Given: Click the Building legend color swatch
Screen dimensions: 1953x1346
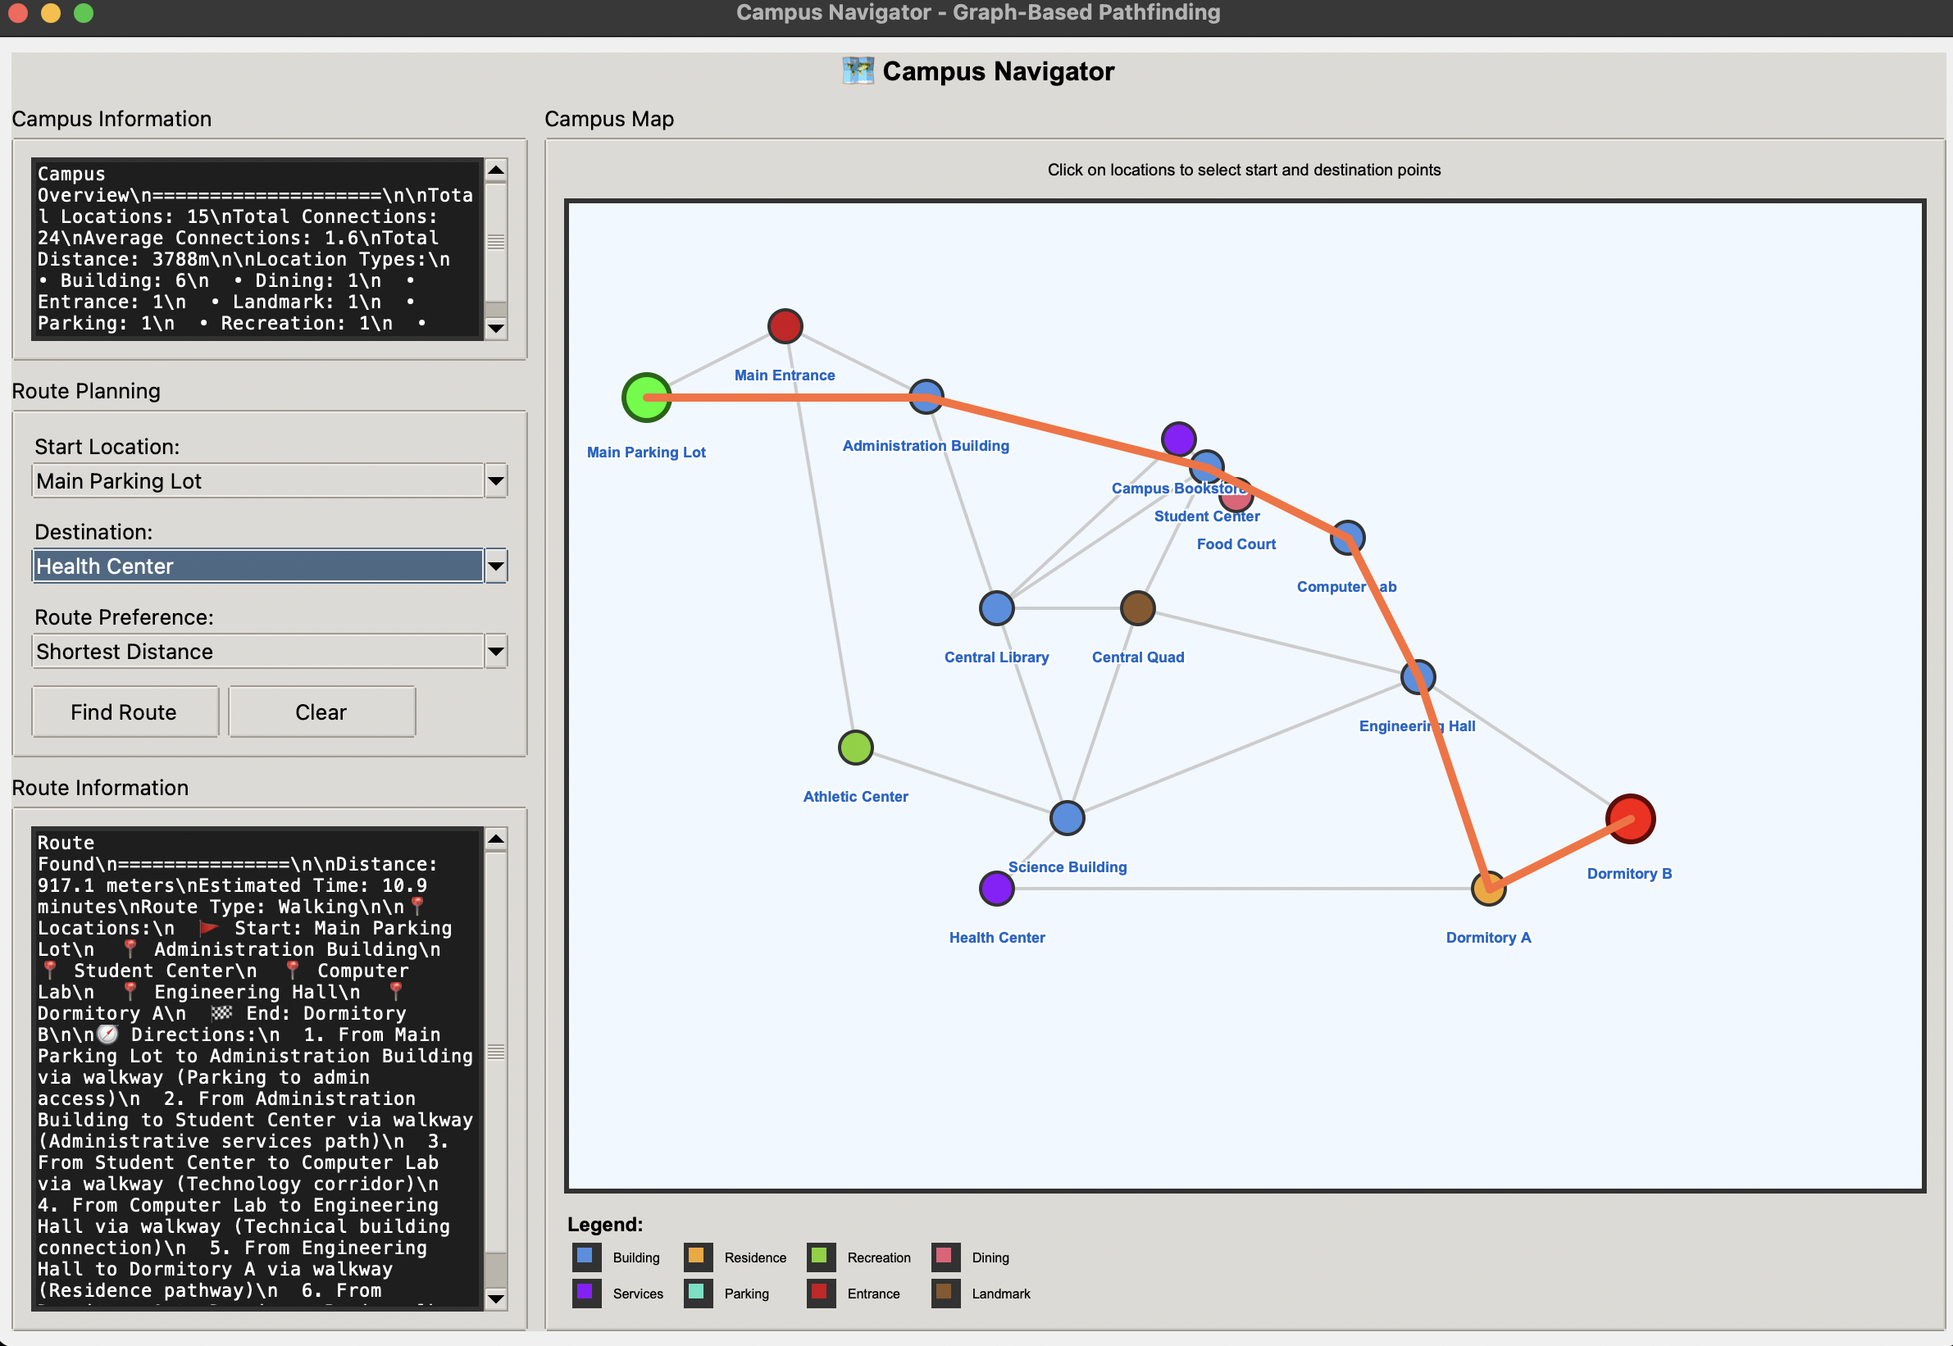Looking at the screenshot, I should [x=585, y=1257].
